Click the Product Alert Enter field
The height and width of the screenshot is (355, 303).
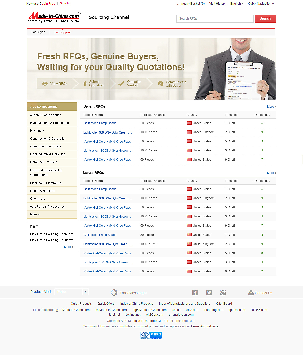pyautogui.click(x=68, y=292)
